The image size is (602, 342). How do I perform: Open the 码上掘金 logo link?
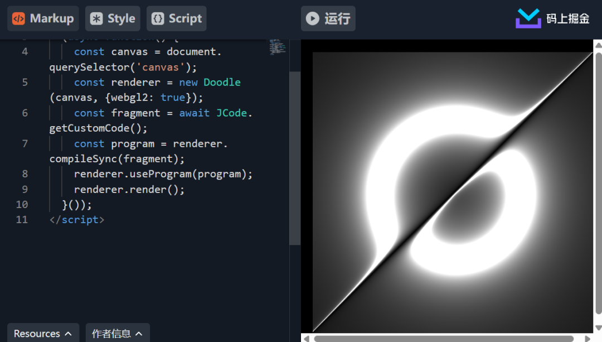[552, 18]
